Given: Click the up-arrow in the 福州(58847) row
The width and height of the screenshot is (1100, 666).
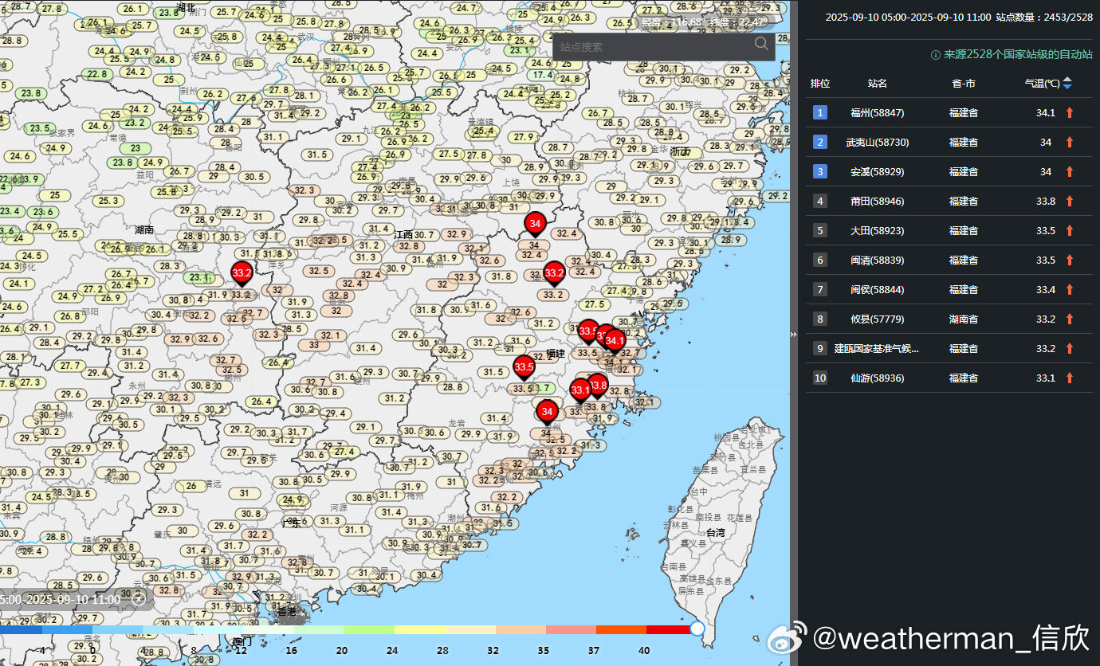Looking at the screenshot, I should [1070, 112].
